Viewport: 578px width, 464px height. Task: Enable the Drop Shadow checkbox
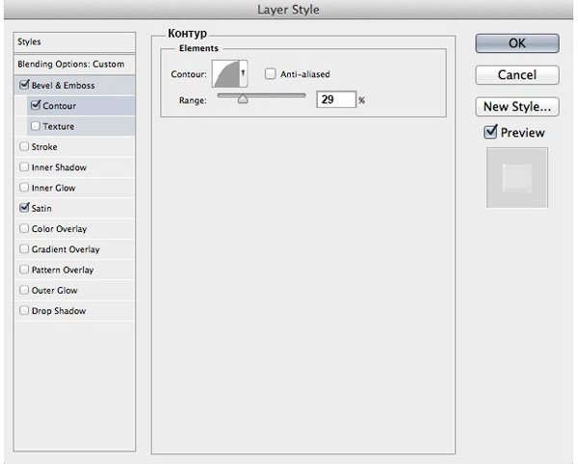pos(24,310)
